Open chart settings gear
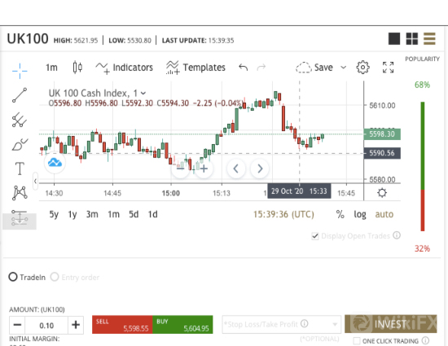Viewport: 448px width, 346px height. (362, 68)
